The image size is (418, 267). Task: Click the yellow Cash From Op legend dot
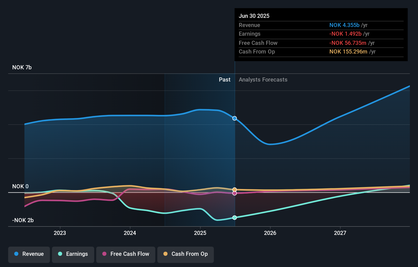click(x=166, y=254)
